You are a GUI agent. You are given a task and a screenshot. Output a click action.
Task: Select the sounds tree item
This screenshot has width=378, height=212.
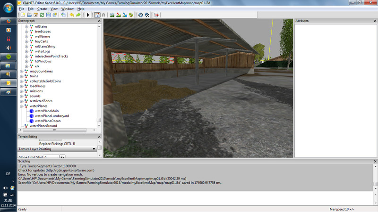coord(35,96)
